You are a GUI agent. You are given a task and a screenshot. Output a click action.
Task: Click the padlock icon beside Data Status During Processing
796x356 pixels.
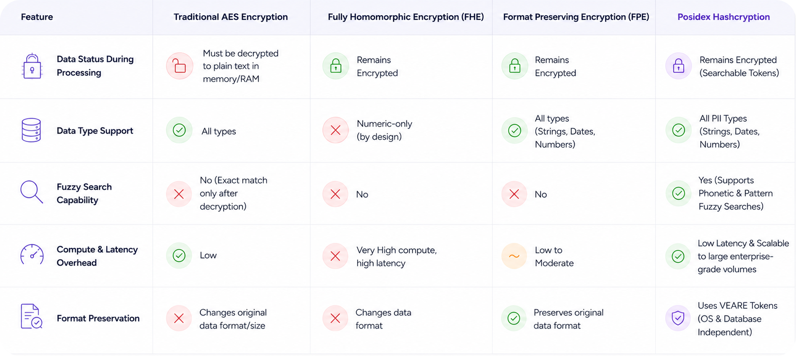click(x=32, y=66)
